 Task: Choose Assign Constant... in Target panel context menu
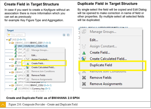point(40,59)
